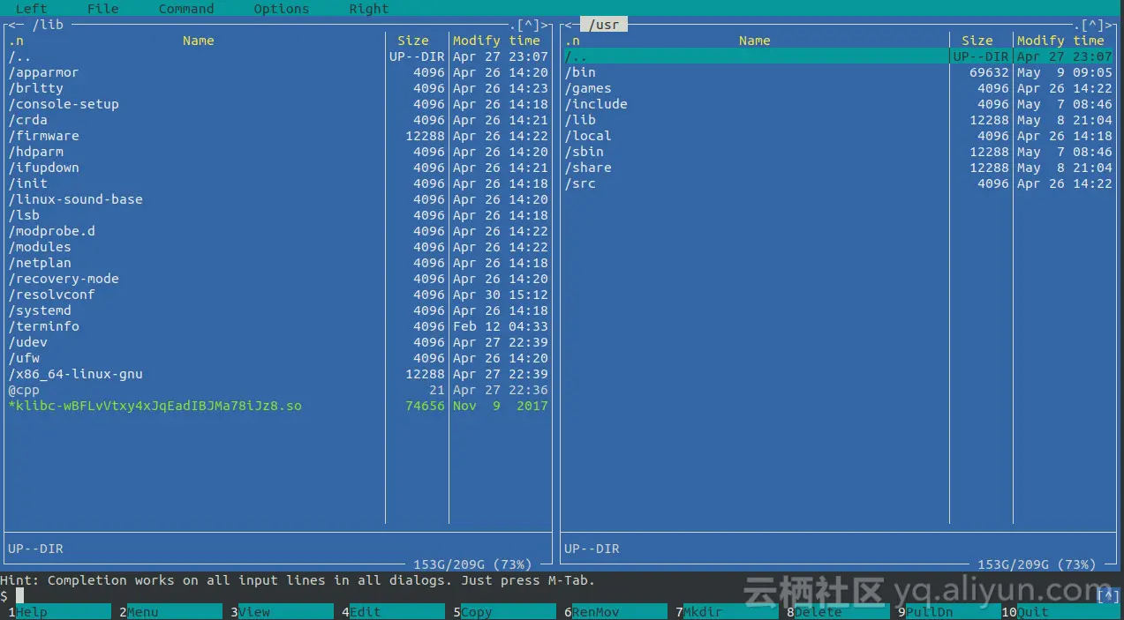1124x620 pixels.
Task: Select /.. parent entry in left panel
Action: (278, 56)
